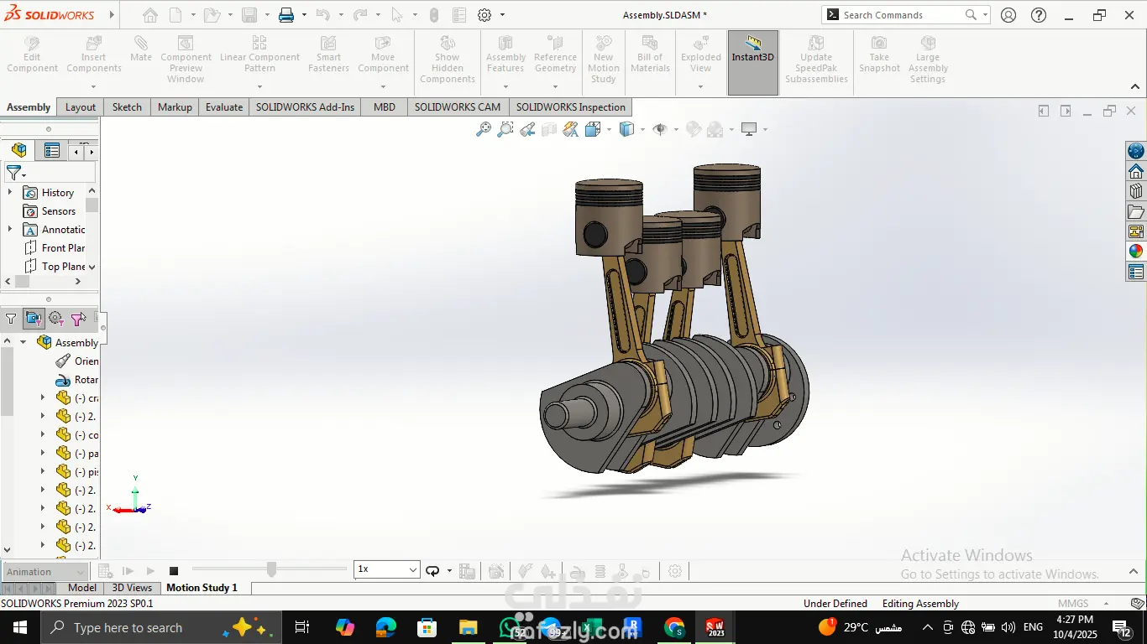Toggle the Filter Animation icon in motion study
Viewport: 1147px width, 644px height.
(34, 319)
